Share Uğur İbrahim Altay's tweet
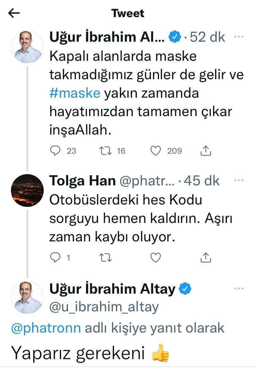Image resolution: width=256 pixels, height=368 pixels. [205, 150]
